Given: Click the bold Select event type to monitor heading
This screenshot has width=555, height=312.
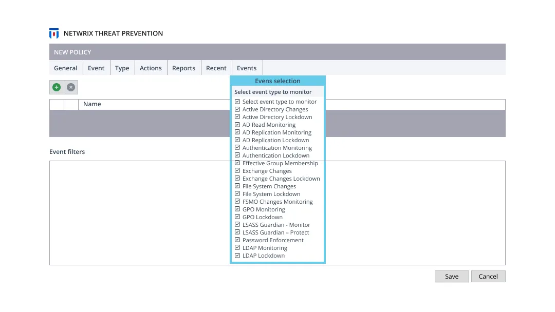Looking at the screenshot, I should click(273, 92).
